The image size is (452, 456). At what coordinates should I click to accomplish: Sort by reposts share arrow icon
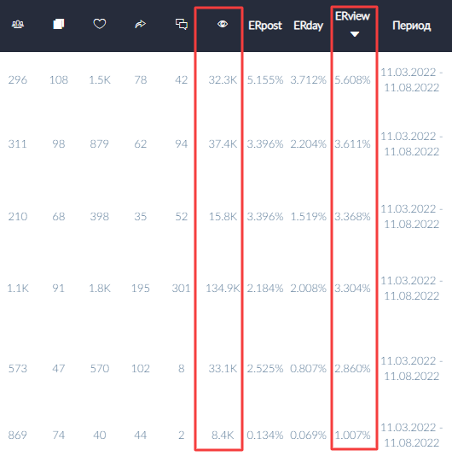coord(141,24)
